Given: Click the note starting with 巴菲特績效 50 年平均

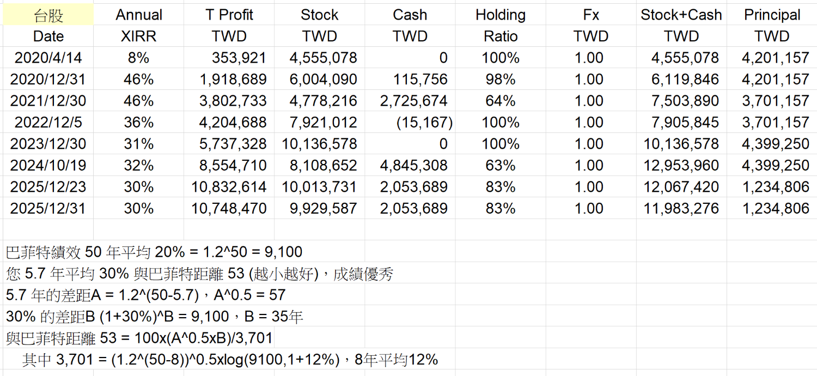Looking at the screenshot, I should tap(154, 252).
